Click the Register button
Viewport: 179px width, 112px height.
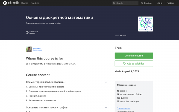(170, 3)
